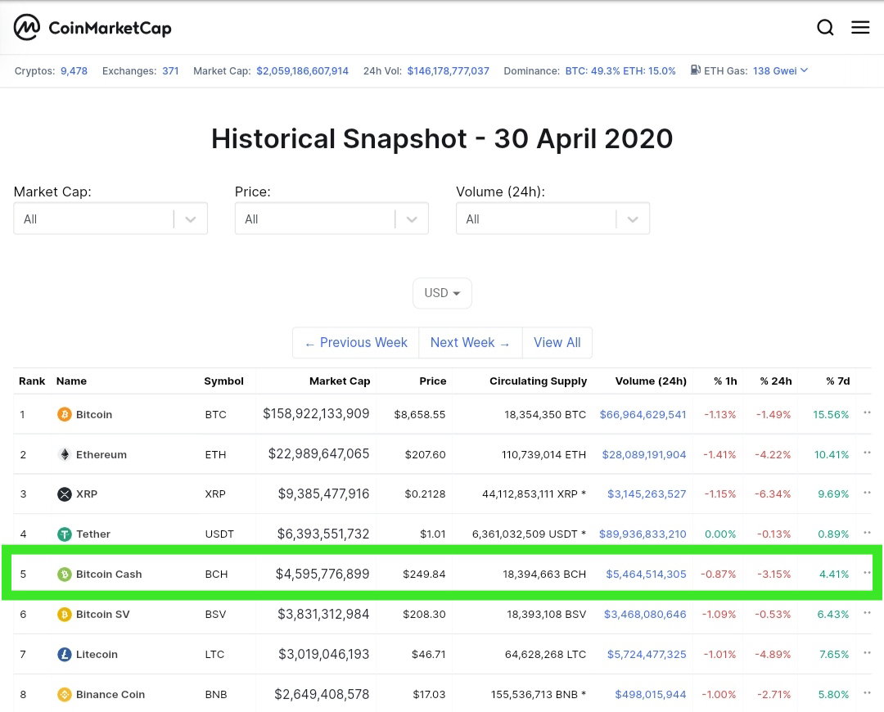Expand the Price filter dropdown
Viewport: 884px width, 712px height.
[331, 219]
